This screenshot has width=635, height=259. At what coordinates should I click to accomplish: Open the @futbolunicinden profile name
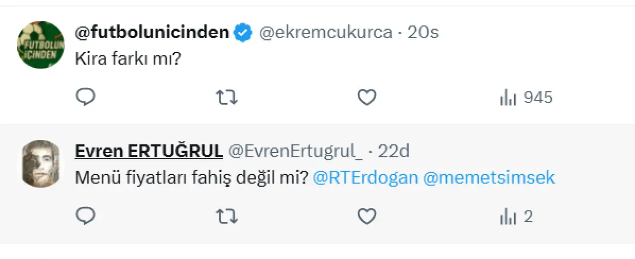coord(152,33)
